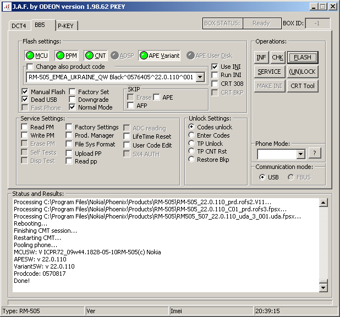Click the APE User Disk indicator
This screenshot has height=317, width=340.
click(209, 56)
